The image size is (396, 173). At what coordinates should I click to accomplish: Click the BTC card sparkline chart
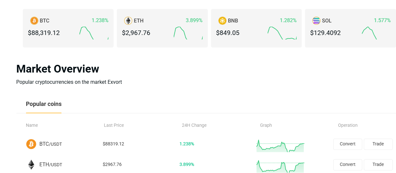click(94, 33)
